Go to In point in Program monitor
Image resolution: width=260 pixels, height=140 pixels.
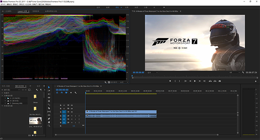point(185,81)
